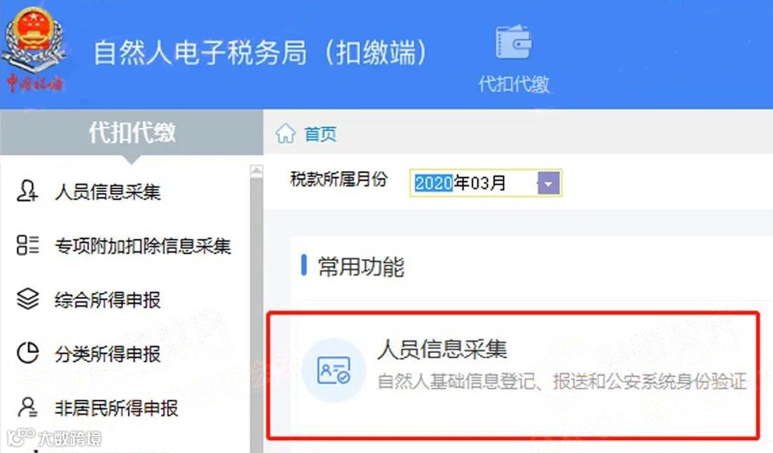Click the list icon for 专项附加扣除信息采集

click(x=28, y=245)
